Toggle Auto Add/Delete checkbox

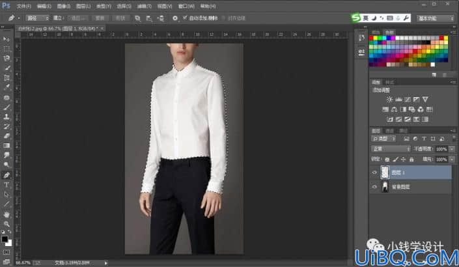pos(185,18)
